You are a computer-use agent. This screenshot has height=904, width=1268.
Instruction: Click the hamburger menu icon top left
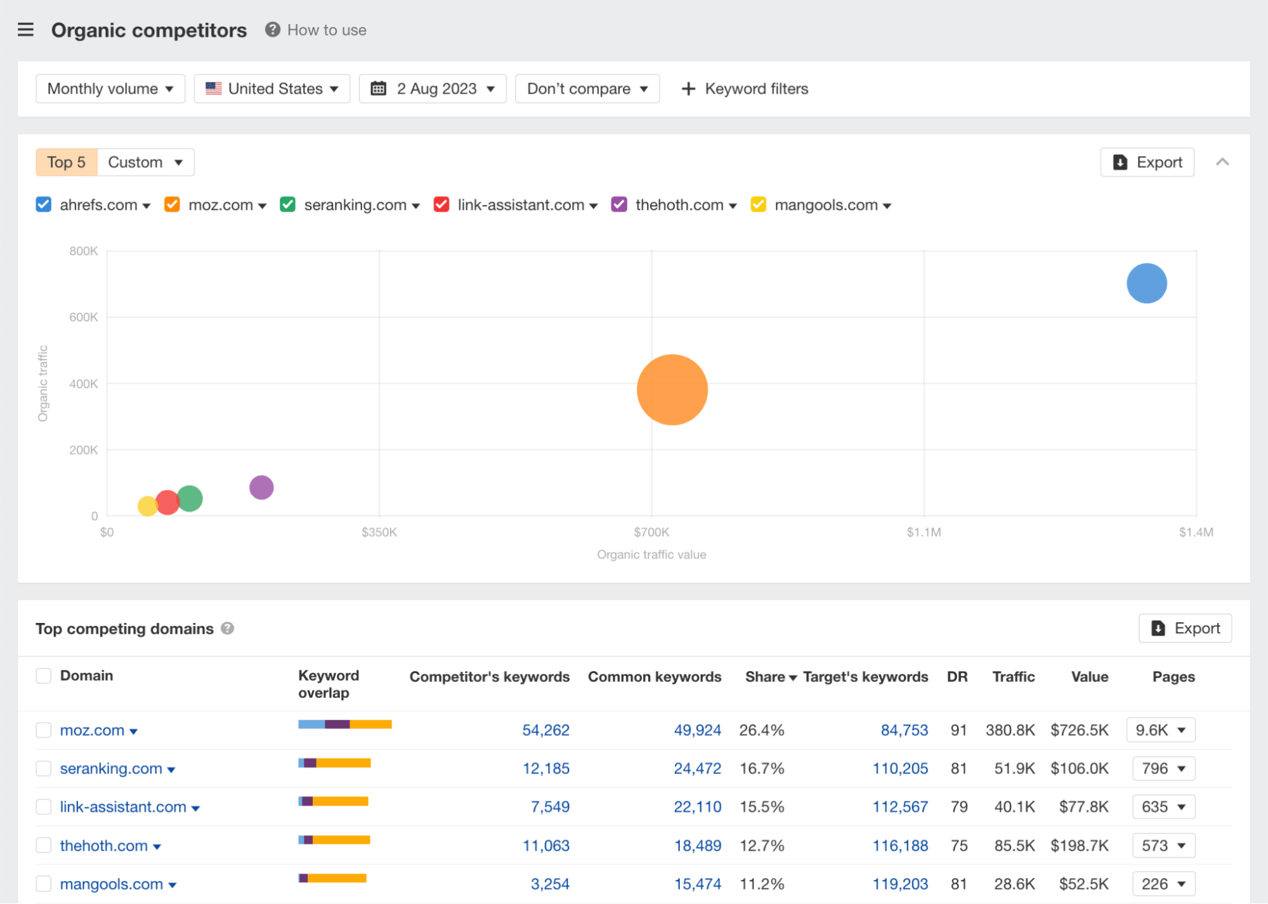pyautogui.click(x=25, y=29)
